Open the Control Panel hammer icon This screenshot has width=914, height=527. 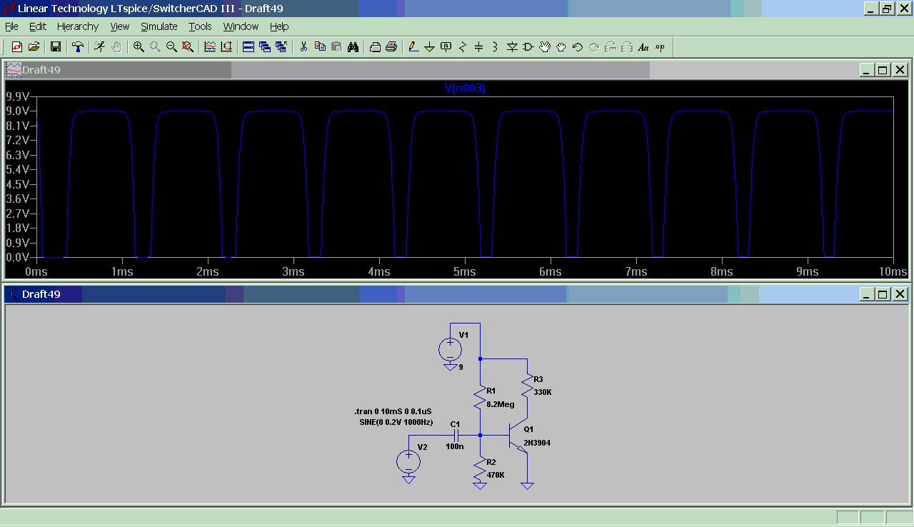point(78,47)
